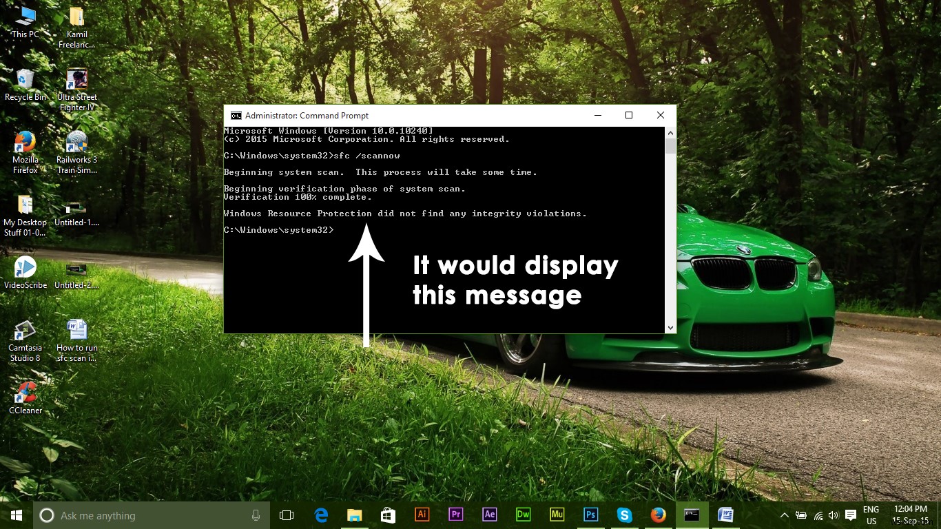Image resolution: width=941 pixels, height=529 pixels.
Task: Click the Command Prompt scrollbar down arrow
Action: pyautogui.click(x=670, y=328)
